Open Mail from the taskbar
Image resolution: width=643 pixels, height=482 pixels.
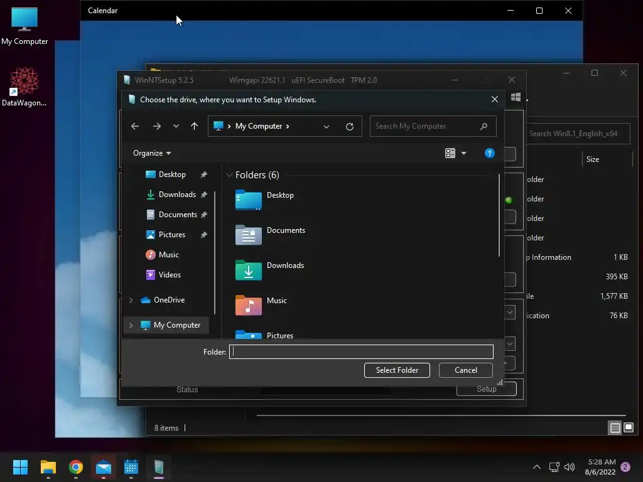(104, 467)
